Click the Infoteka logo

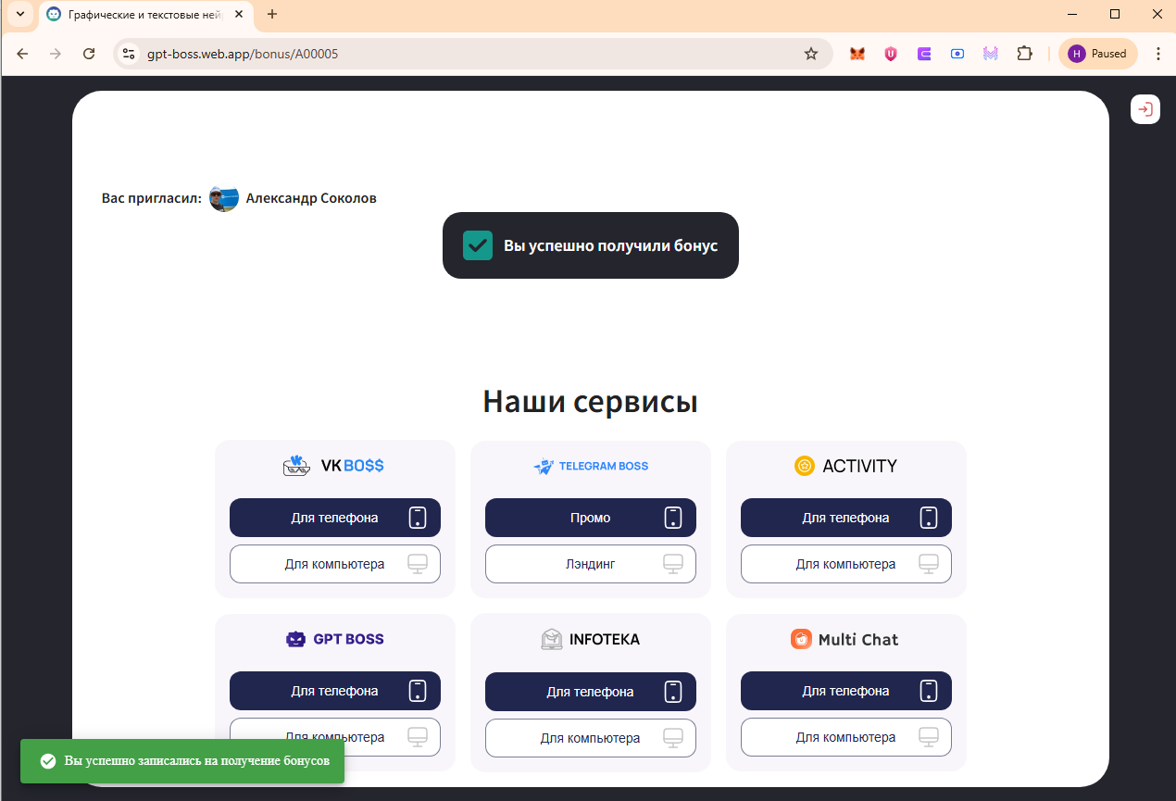tap(591, 639)
